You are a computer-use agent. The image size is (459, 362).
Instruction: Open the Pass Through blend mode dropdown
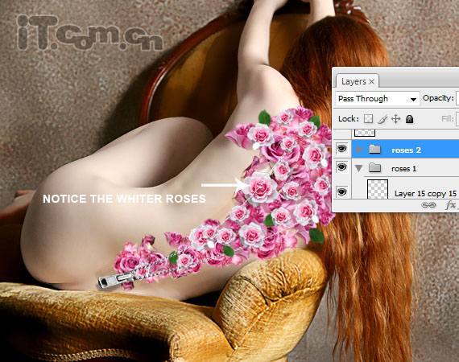pyautogui.click(x=377, y=98)
